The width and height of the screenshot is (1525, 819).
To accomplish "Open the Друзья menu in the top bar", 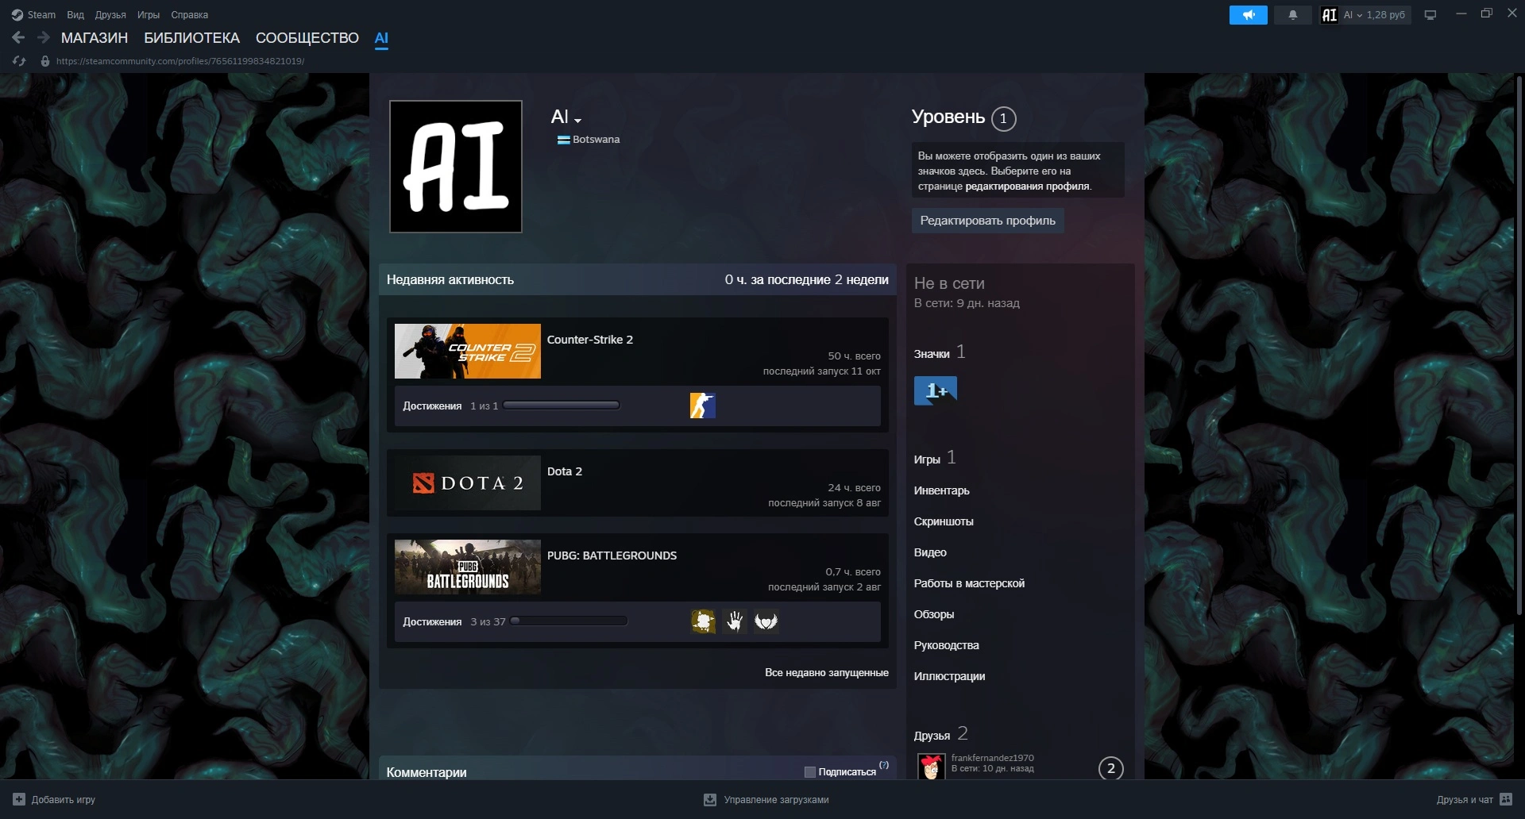I will (110, 15).
